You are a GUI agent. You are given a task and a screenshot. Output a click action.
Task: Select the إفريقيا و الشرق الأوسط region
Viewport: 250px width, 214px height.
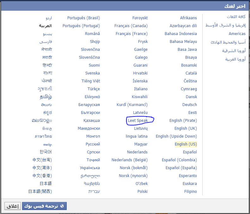pos(225,25)
